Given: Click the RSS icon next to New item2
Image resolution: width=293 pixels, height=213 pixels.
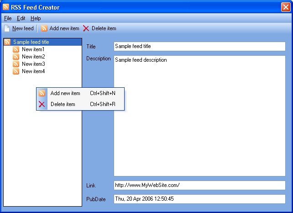Looking at the screenshot, I should point(16,57).
